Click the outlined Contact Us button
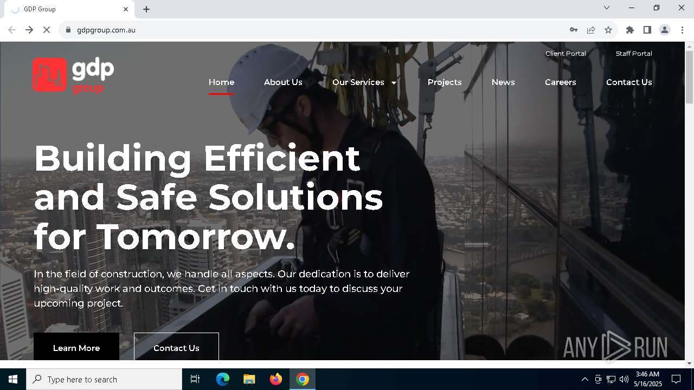 176,347
